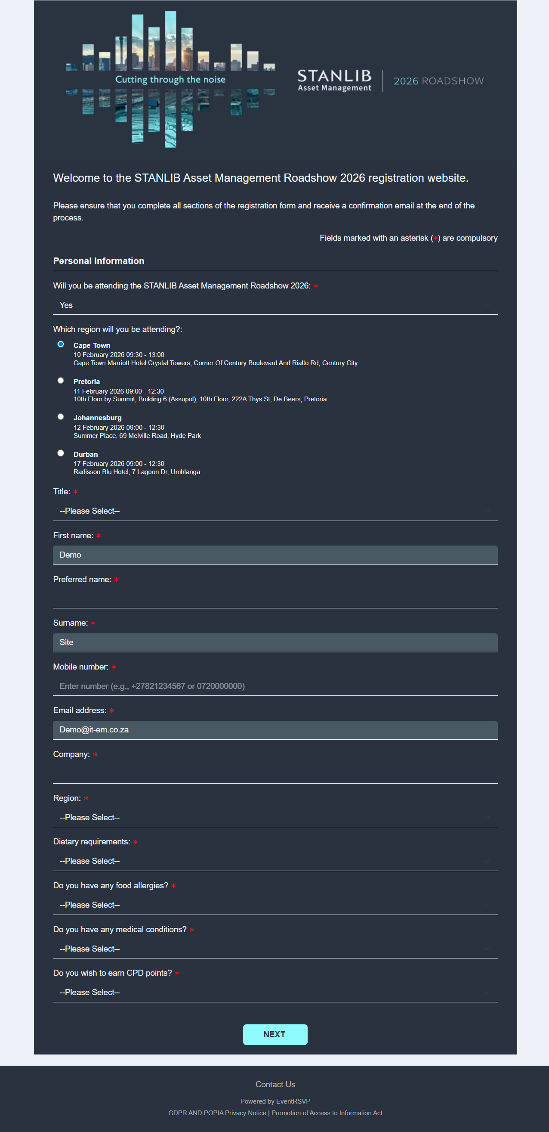Click the STANLIB Asset Management logo
549x1132 pixels.
334,81
